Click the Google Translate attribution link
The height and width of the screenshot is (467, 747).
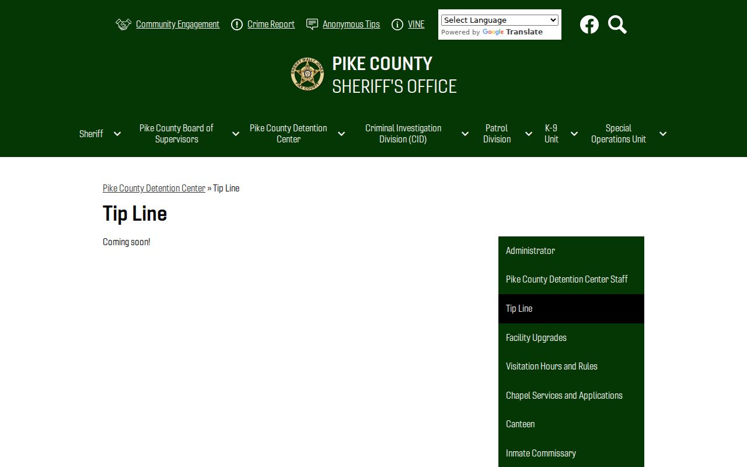[x=512, y=32]
